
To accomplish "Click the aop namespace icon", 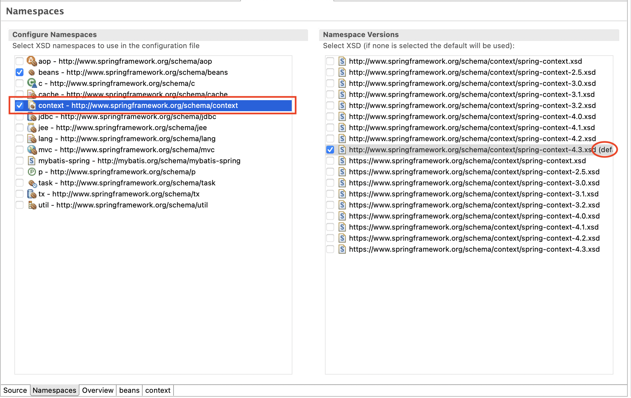I will (32, 61).
